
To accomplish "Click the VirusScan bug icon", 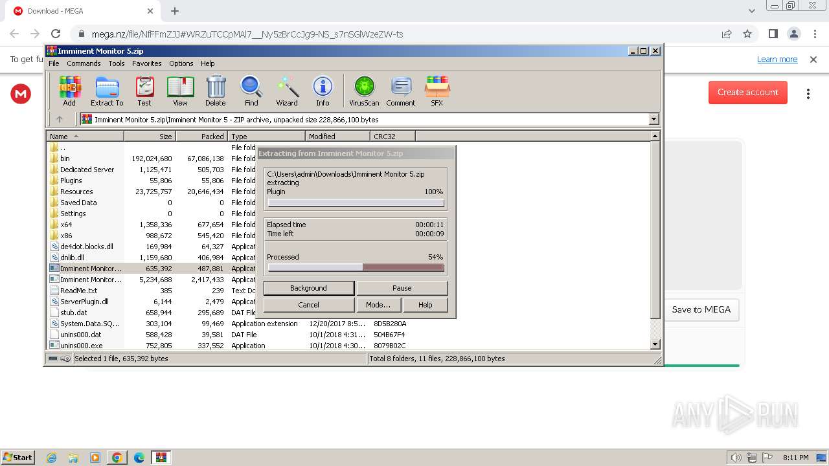I will click(x=364, y=91).
